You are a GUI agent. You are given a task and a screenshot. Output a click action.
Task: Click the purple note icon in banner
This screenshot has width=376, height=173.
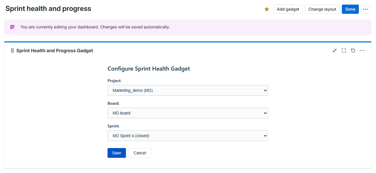(x=12, y=27)
